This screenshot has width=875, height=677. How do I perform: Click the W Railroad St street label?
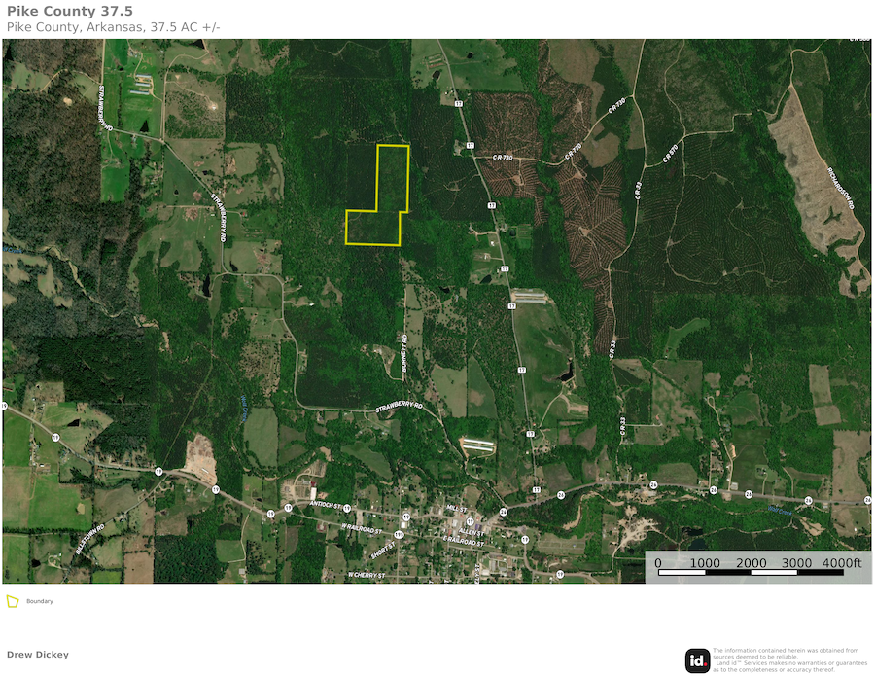[361, 528]
